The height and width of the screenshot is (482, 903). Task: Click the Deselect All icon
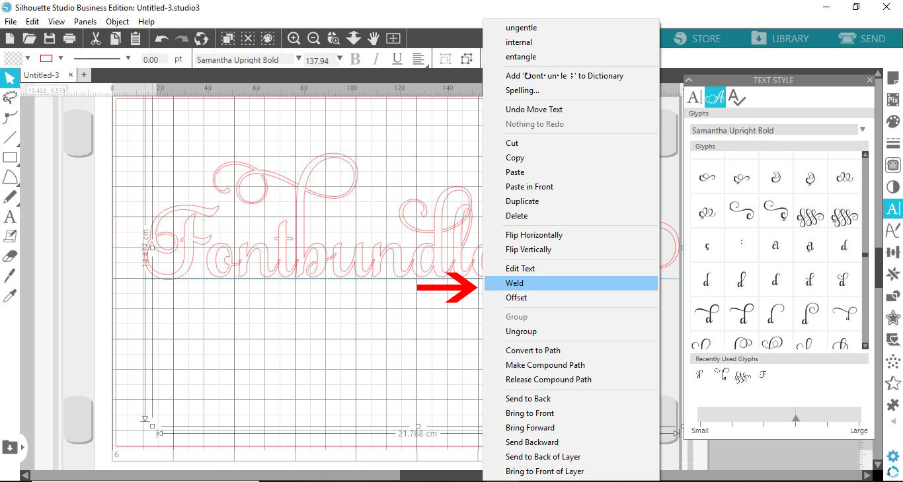tap(248, 38)
